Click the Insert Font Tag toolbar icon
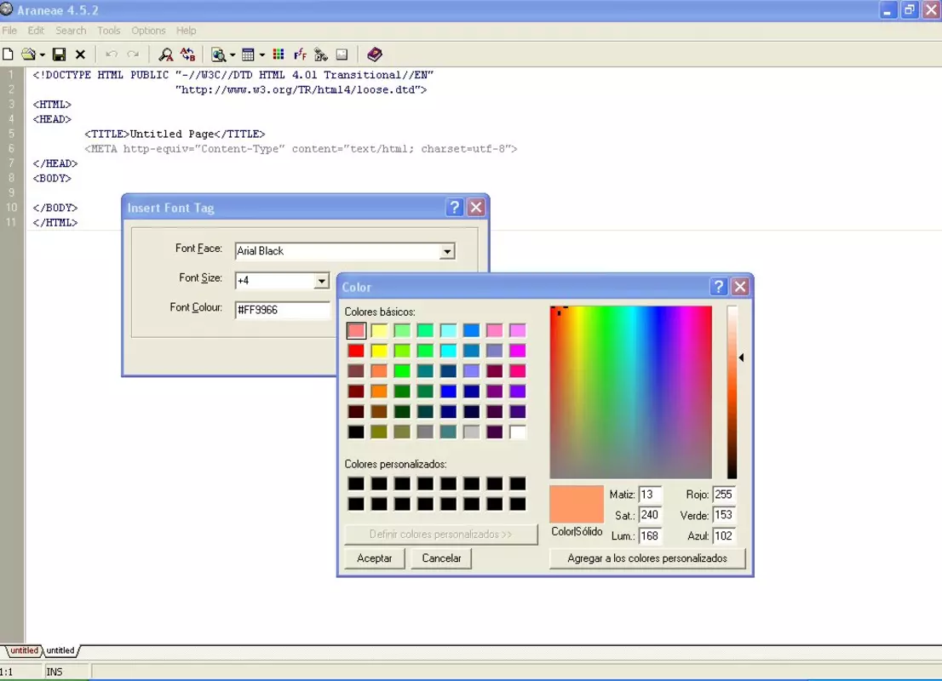Image resolution: width=942 pixels, height=681 pixels. coord(300,54)
